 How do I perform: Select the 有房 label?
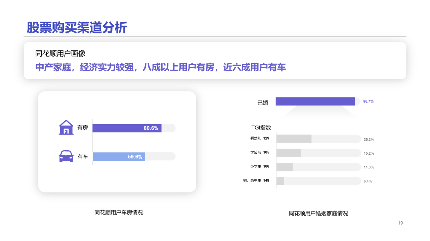(x=83, y=128)
